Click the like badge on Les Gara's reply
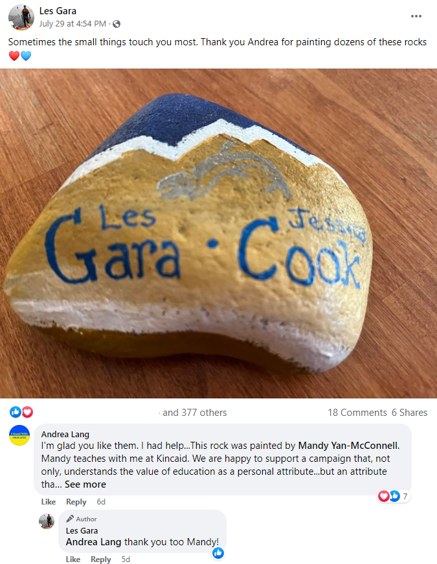 [x=218, y=553]
